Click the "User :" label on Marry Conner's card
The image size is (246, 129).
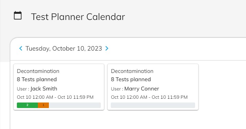click(117, 89)
